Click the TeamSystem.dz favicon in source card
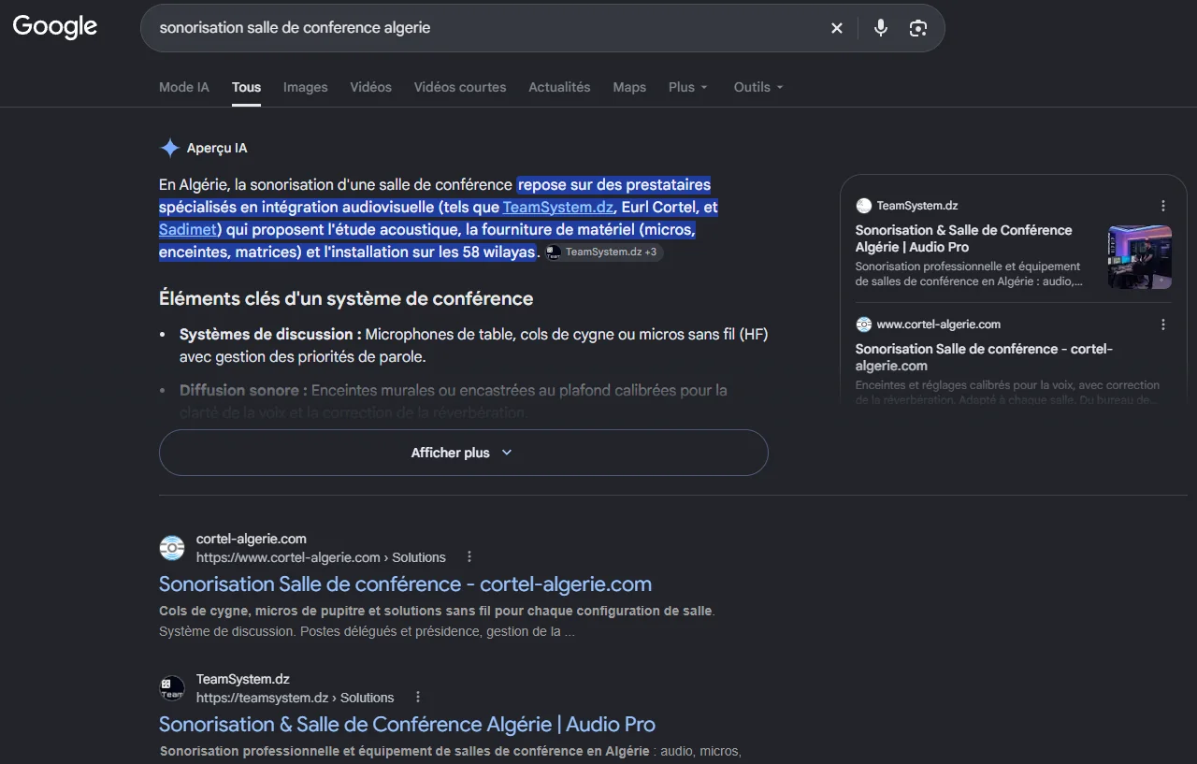 863,206
